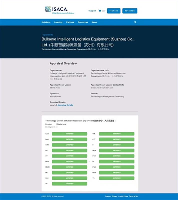The image size is (178, 200).
Task: Click the team leader name Zhimin Ren
Action: tap(55, 88)
